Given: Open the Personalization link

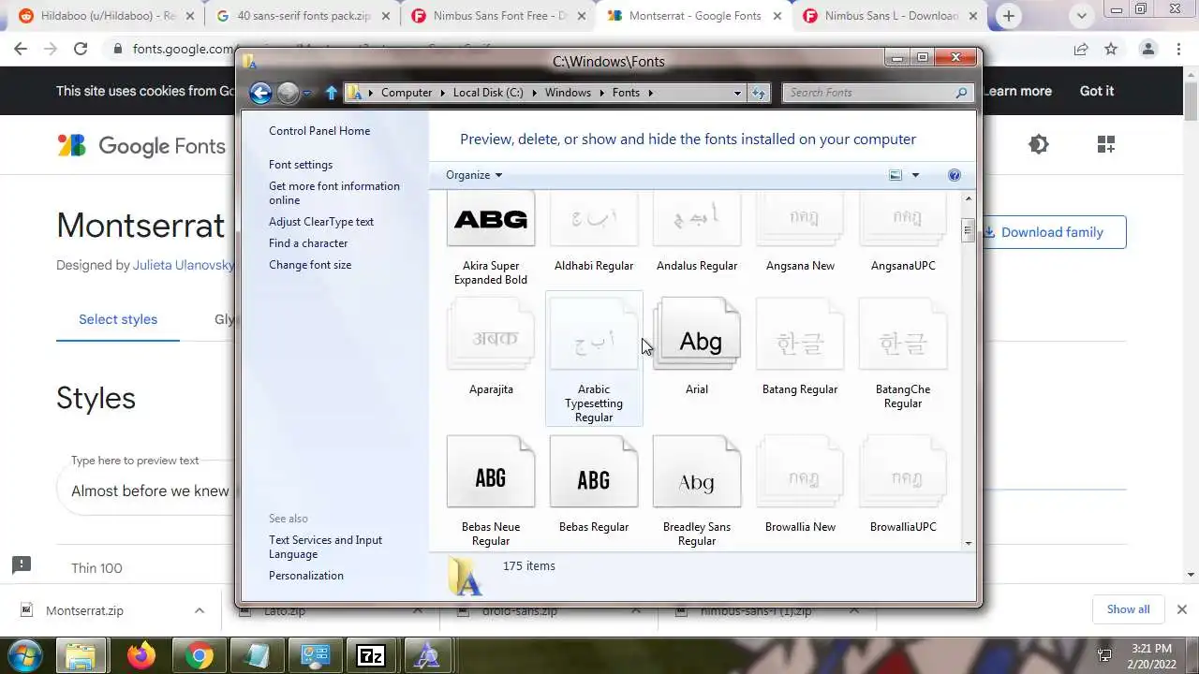Looking at the screenshot, I should click(x=306, y=576).
